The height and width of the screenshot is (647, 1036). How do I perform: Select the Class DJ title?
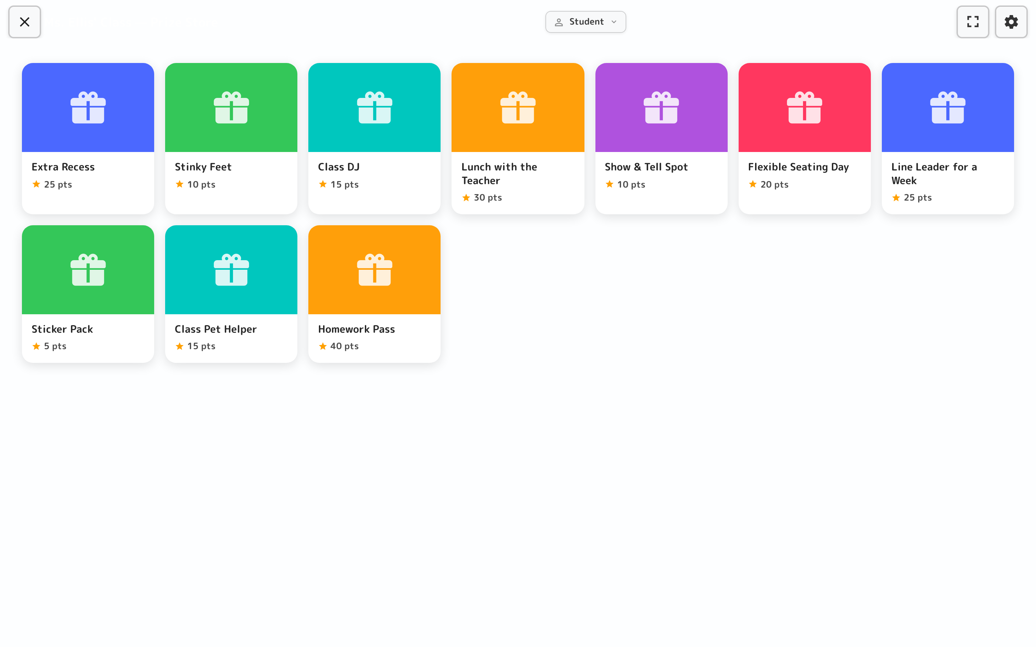point(338,167)
